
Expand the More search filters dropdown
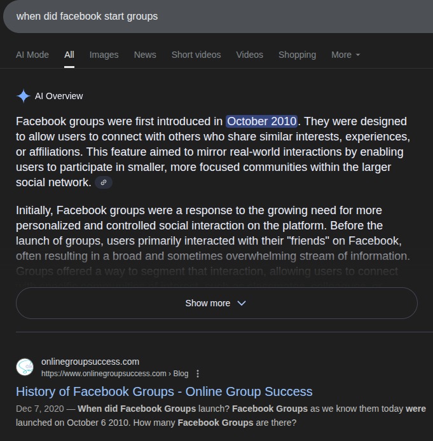pyautogui.click(x=345, y=55)
